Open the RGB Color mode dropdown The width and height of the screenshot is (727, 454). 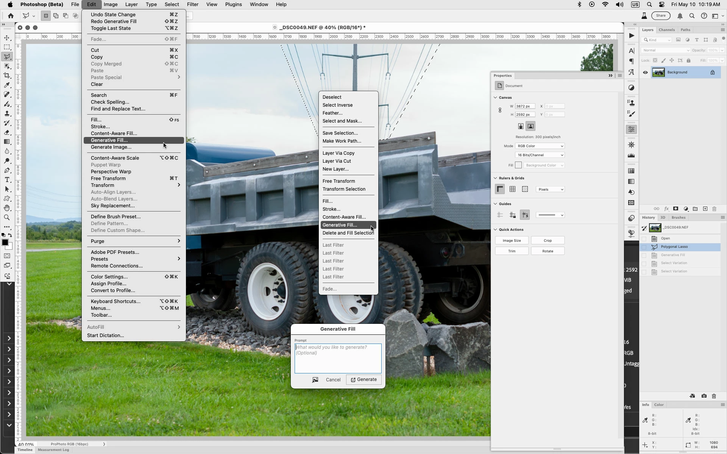coord(540,146)
